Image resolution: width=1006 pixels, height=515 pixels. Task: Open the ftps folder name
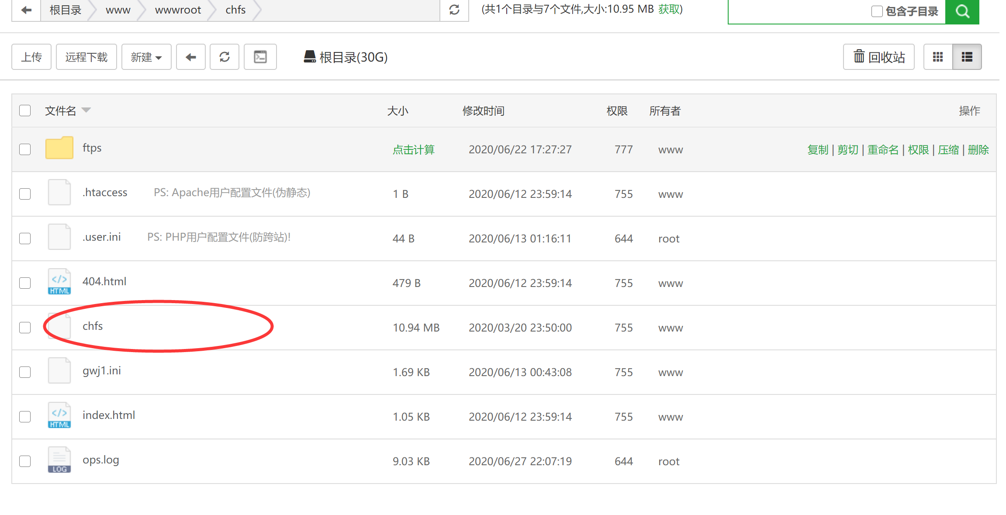click(x=92, y=148)
